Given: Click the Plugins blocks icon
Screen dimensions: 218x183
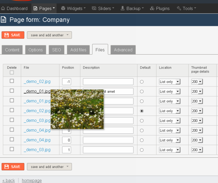Looking at the screenshot, I should coord(152,8).
